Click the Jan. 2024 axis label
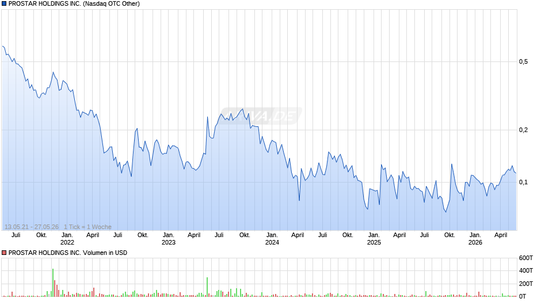Viewport: 541px width, 302px height. click(x=272, y=239)
